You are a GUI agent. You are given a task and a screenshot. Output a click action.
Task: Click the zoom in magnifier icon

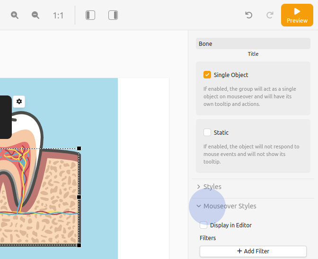pos(15,15)
